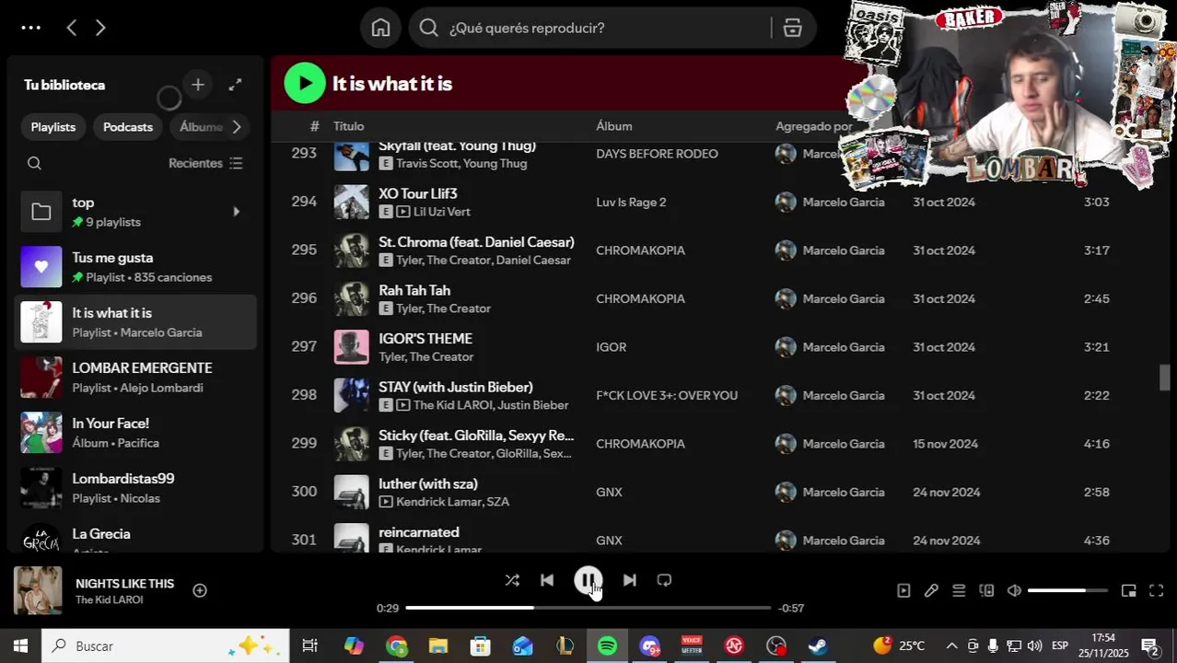The width and height of the screenshot is (1177, 663).
Task: Open the mini player
Action: click(1129, 590)
